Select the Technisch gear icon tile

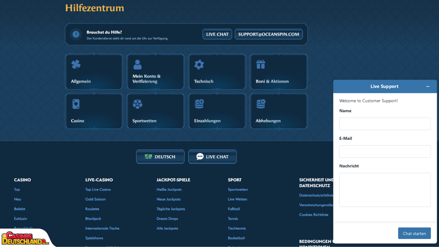pyautogui.click(x=217, y=72)
